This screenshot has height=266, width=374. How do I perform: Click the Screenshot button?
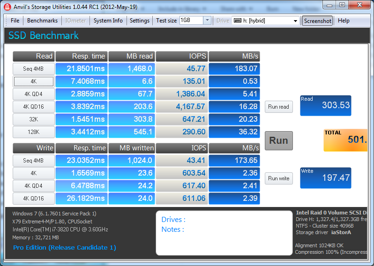click(317, 21)
